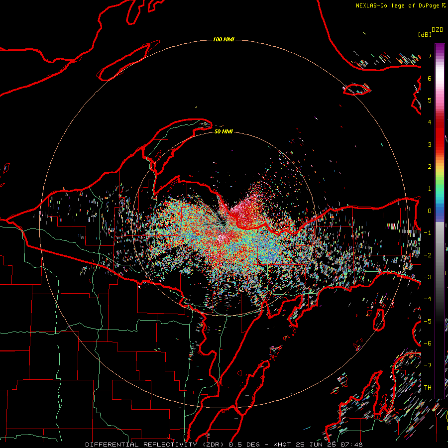The width and height of the screenshot is (448, 448).
Task: Select the -3 value on the scale
Action: (428, 277)
